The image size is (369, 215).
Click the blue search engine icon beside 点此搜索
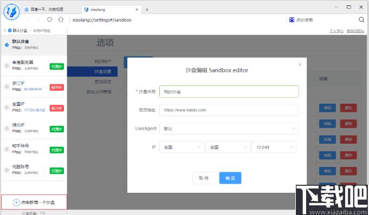tap(292, 19)
